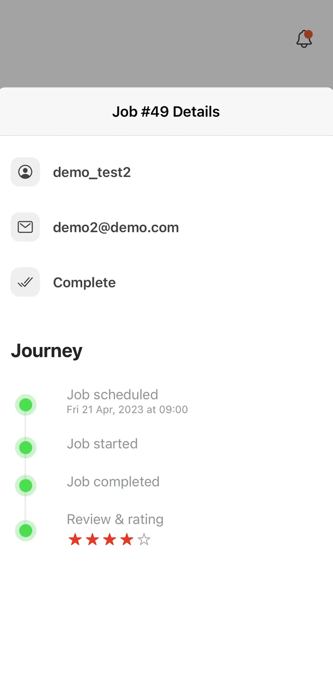This screenshot has width=333, height=687.
Task: Click the Review & rating green marker
Action: tap(25, 531)
